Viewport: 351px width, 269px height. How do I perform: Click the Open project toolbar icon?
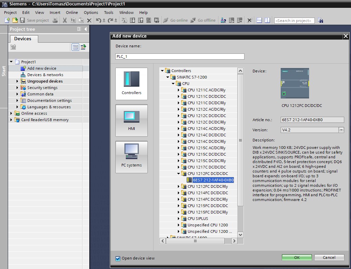(x=15, y=20)
